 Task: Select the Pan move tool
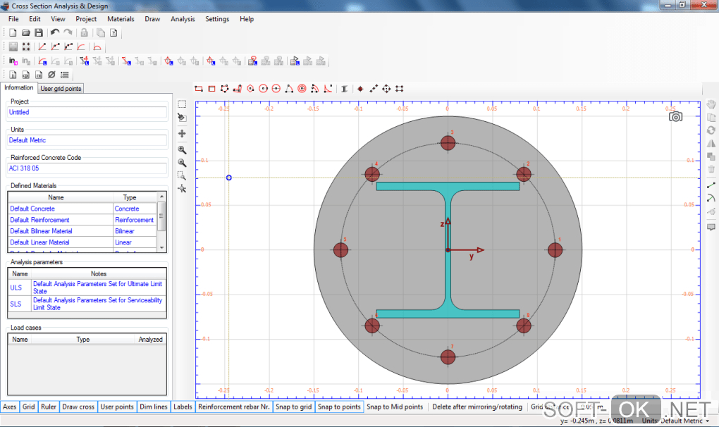182,133
